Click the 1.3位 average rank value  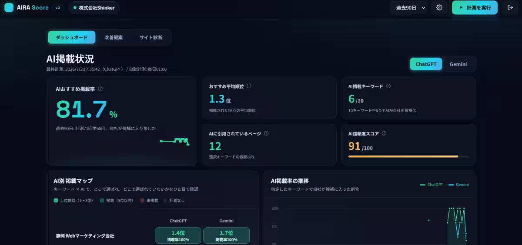point(220,99)
